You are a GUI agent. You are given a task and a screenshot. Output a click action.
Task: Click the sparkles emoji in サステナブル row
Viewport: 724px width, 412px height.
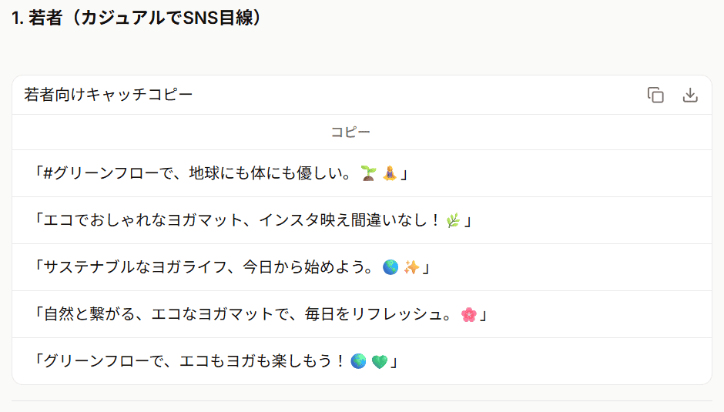coord(412,267)
